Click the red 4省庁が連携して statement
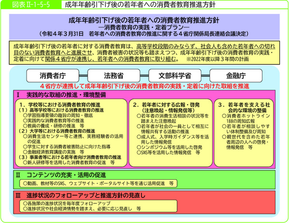This screenshot has height=223, width=289. pyautogui.click(x=144, y=86)
